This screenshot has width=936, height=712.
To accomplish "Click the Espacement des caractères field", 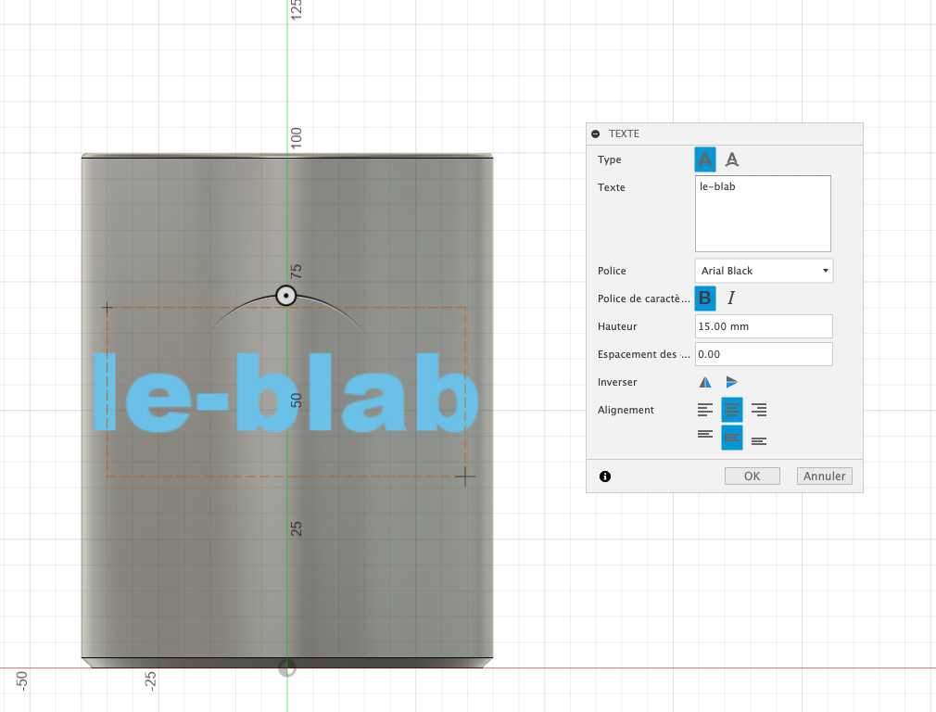I will (x=764, y=354).
